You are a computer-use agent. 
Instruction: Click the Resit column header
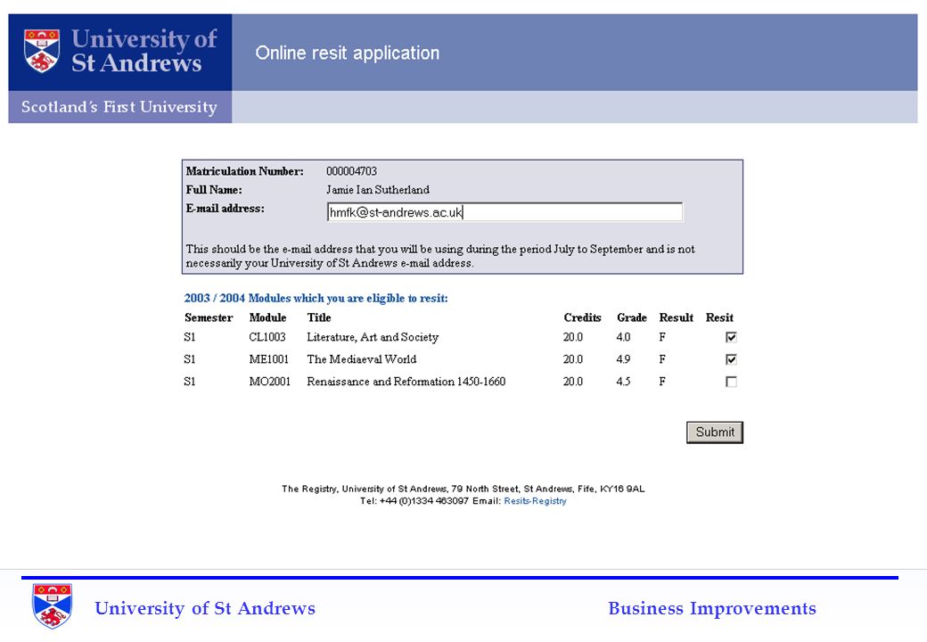pyautogui.click(x=719, y=317)
